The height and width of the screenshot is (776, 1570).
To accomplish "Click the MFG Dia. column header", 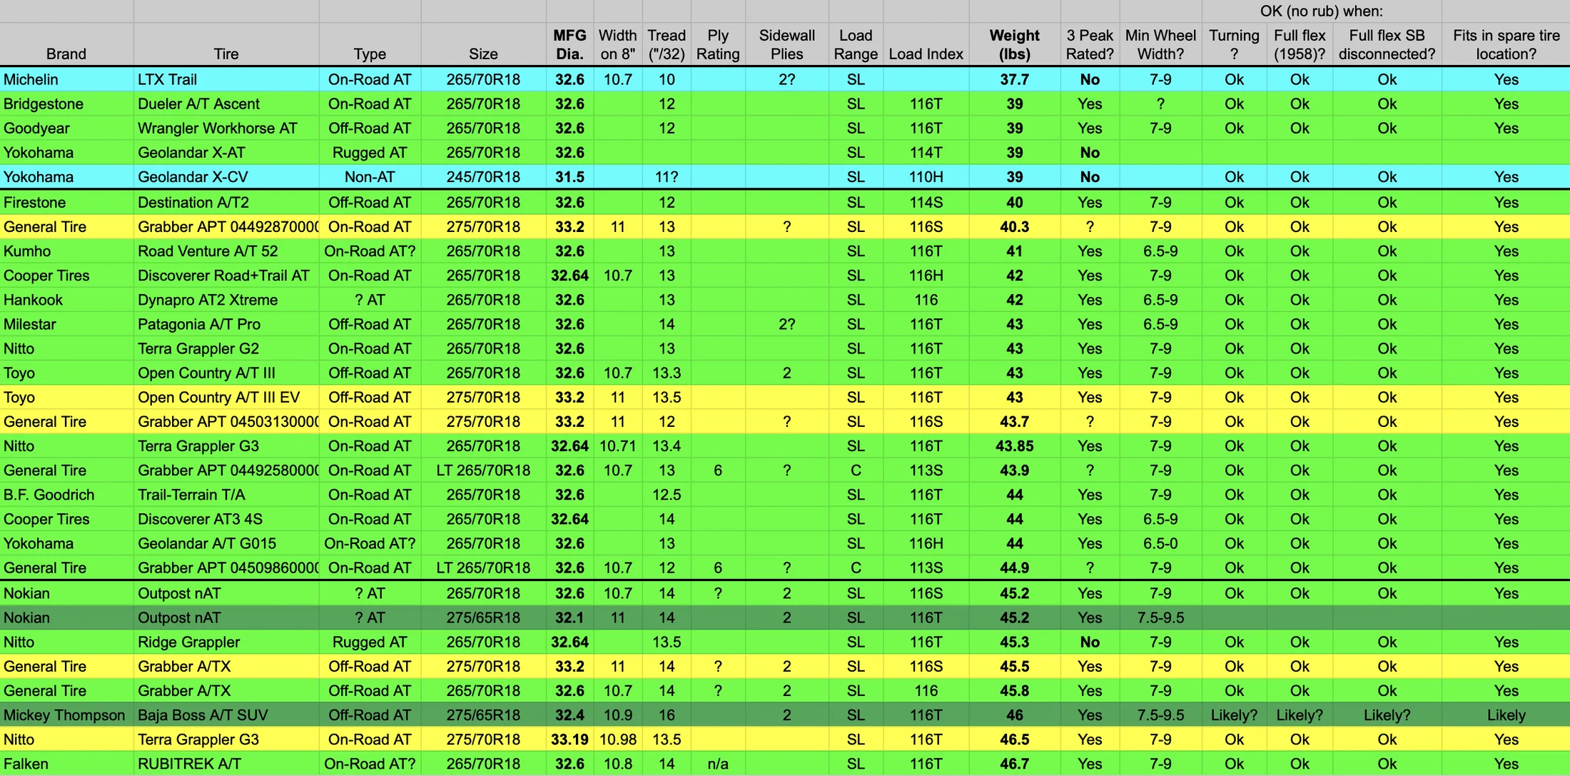I will click(x=569, y=44).
